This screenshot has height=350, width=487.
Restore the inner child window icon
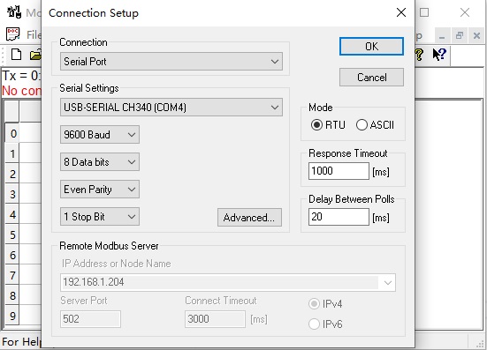[x=460, y=35]
